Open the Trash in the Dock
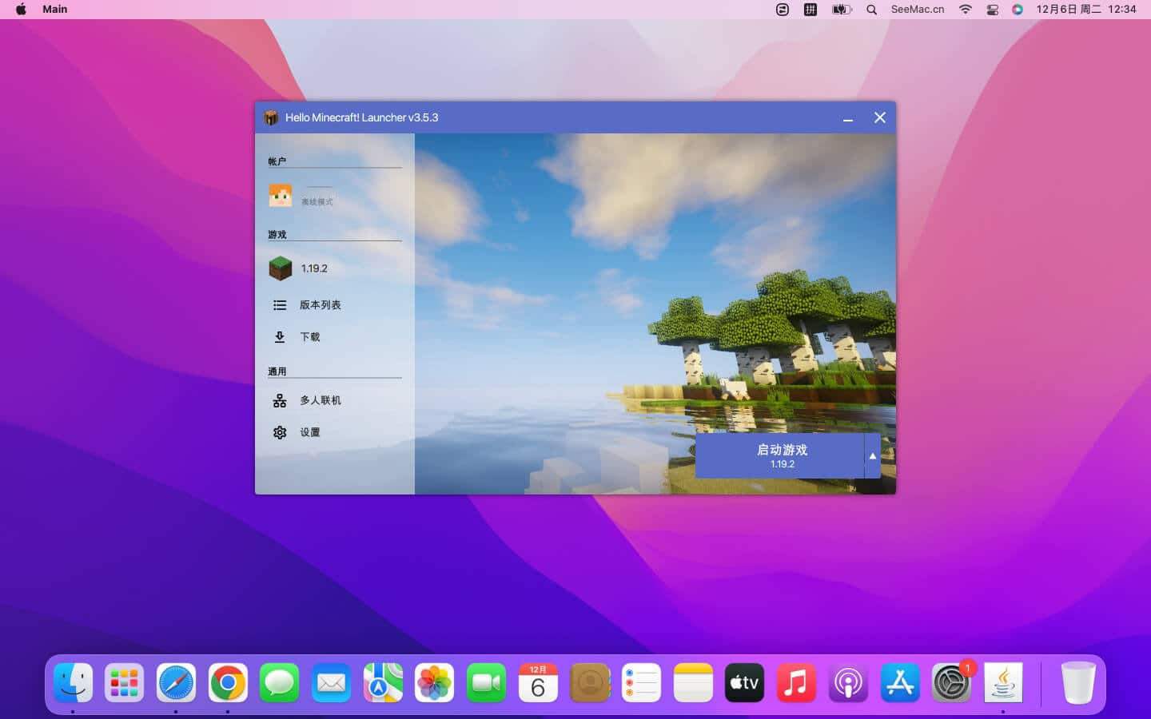 pyautogui.click(x=1077, y=683)
